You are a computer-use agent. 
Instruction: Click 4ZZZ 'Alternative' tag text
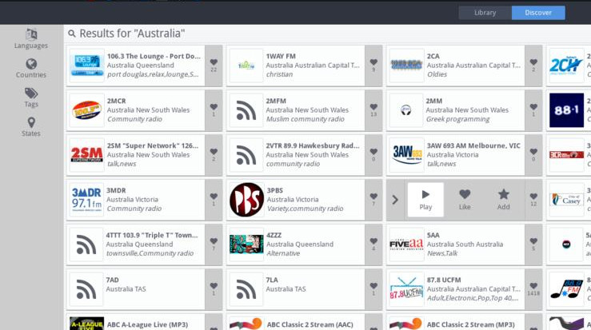pos(283,253)
